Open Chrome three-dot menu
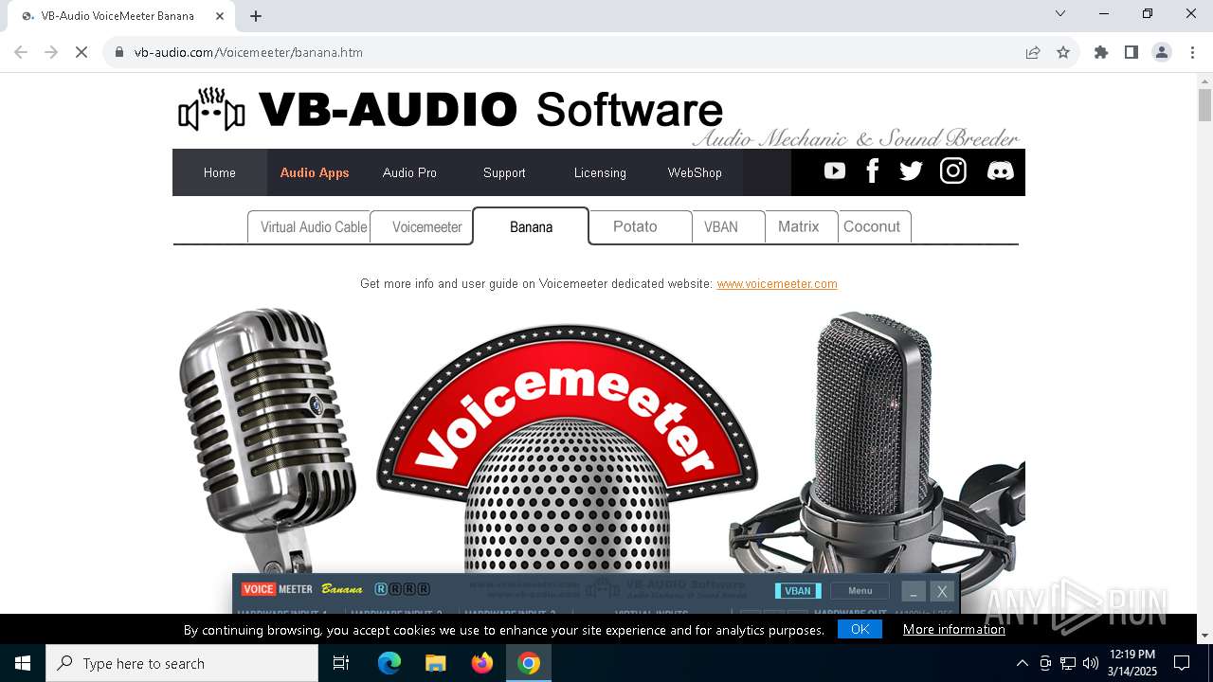The height and width of the screenshot is (682, 1213). pyautogui.click(x=1192, y=52)
